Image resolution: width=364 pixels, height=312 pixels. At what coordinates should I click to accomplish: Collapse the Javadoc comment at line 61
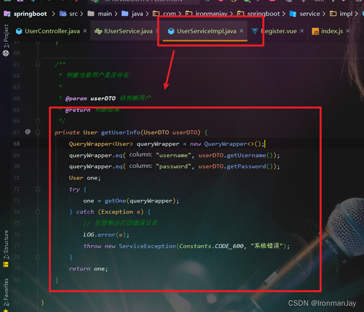(38, 64)
